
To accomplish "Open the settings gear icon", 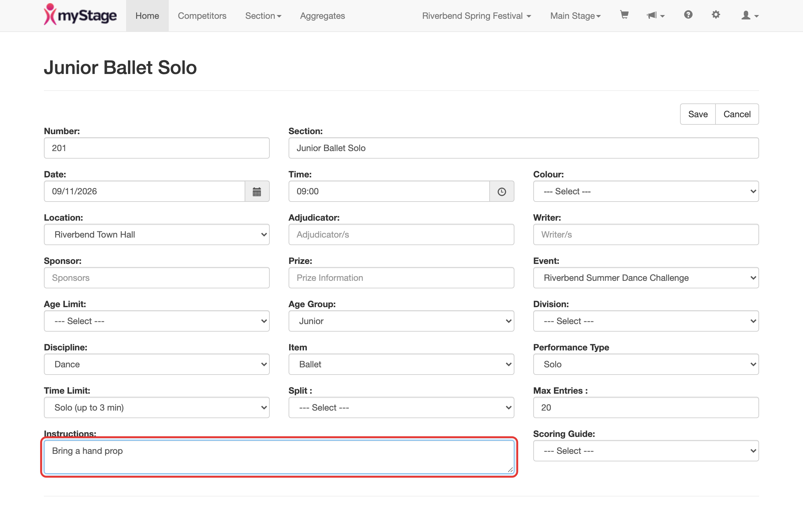I will click(715, 15).
